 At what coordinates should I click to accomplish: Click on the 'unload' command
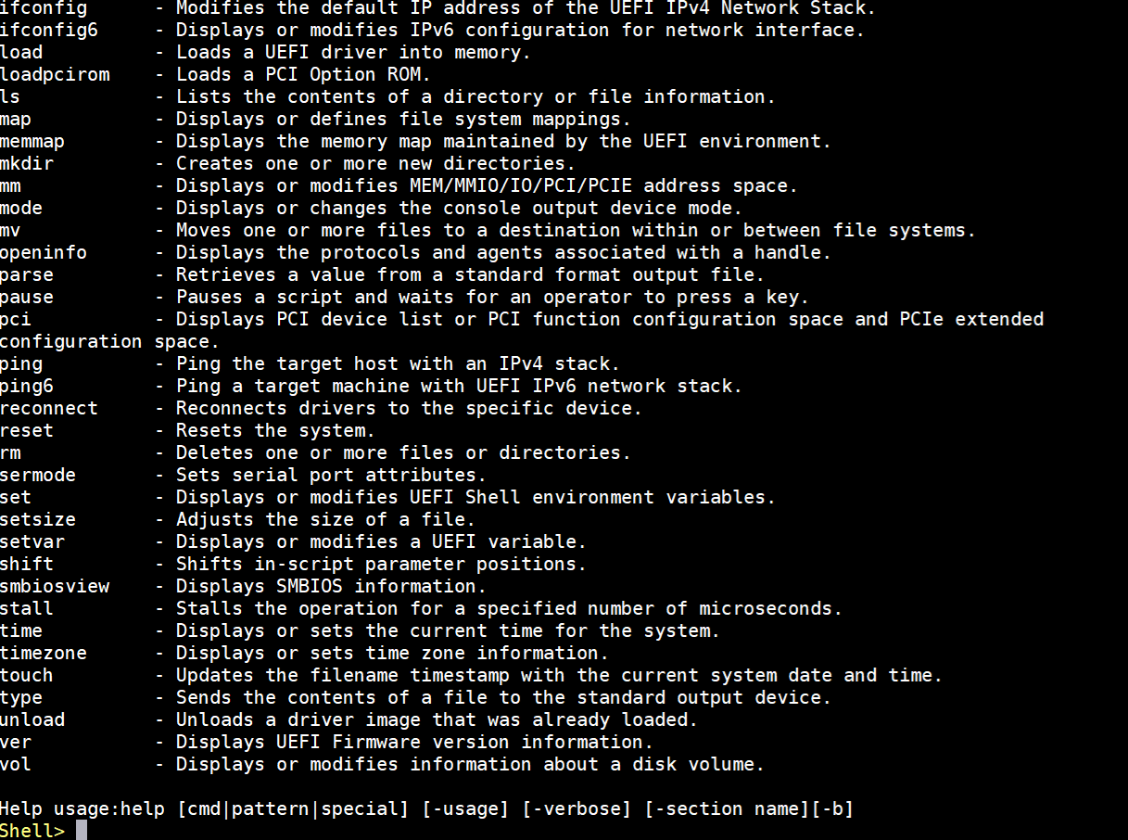(x=32, y=719)
